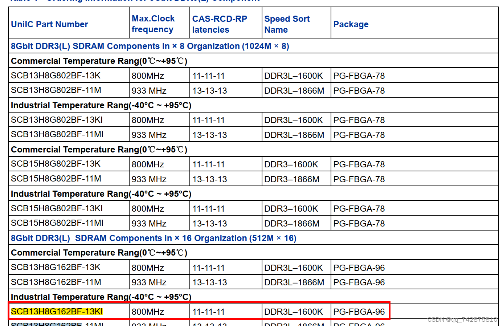The width and height of the screenshot is (503, 326).
Task: Click part number SCB13H8G802BF-13K
Action: coord(56,76)
